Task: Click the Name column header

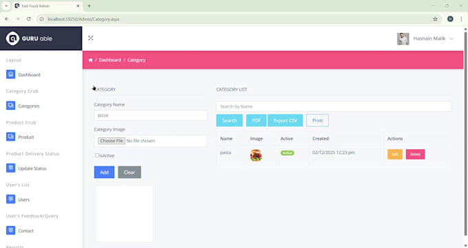Action: (226, 139)
